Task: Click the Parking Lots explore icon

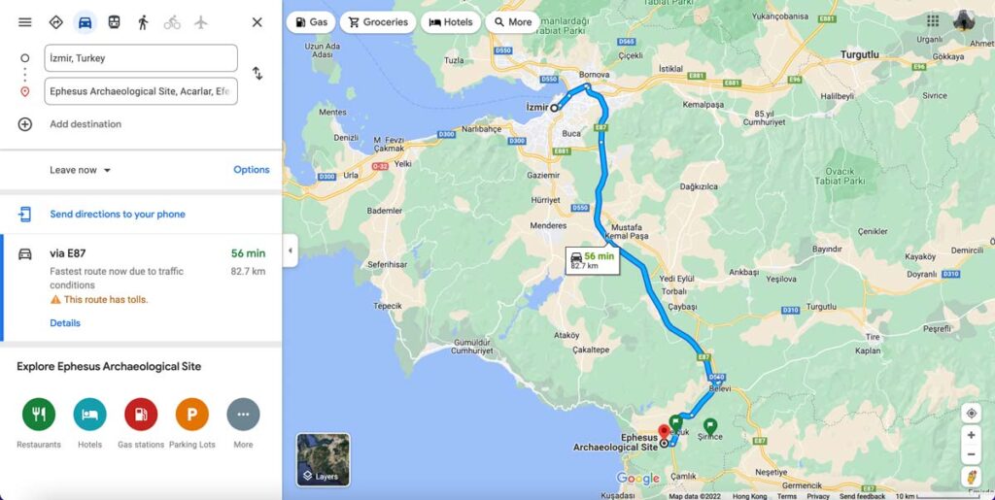Action: (192, 415)
